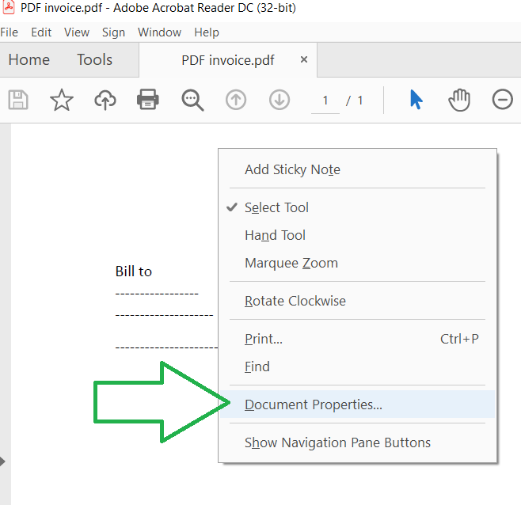Open the Window menu

coord(159,32)
